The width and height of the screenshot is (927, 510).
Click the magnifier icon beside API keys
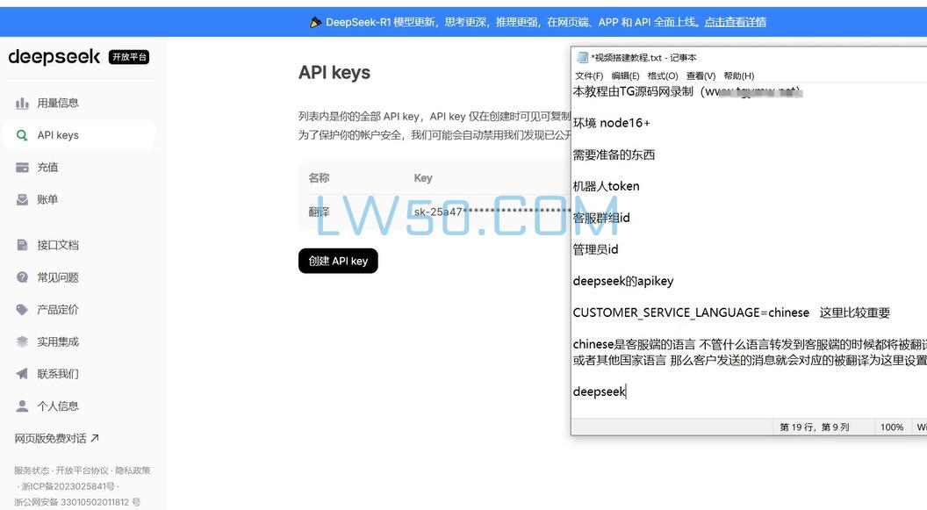22,134
